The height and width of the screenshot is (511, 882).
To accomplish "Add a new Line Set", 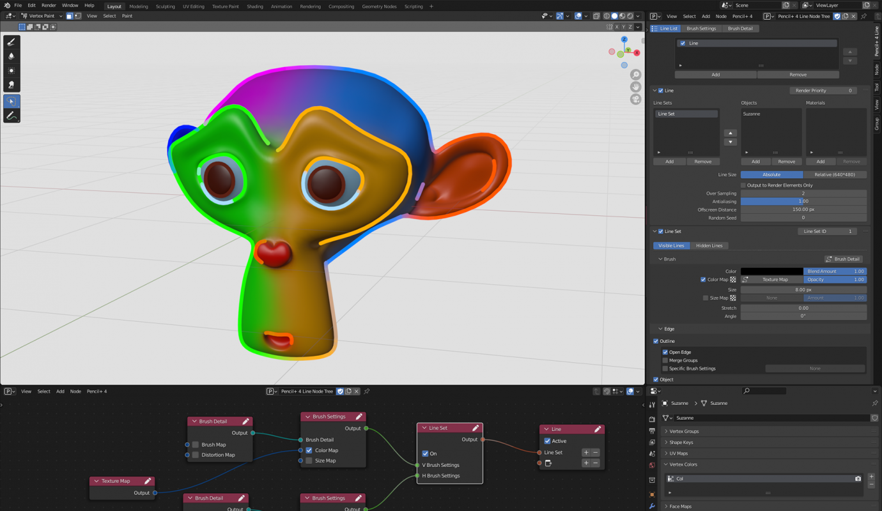I will coord(669,161).
